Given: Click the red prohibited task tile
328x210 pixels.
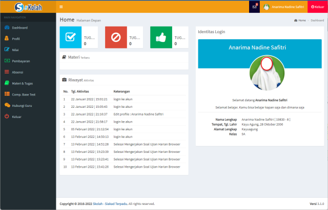Looking at the screenshot, I should (x=115, y=37).
